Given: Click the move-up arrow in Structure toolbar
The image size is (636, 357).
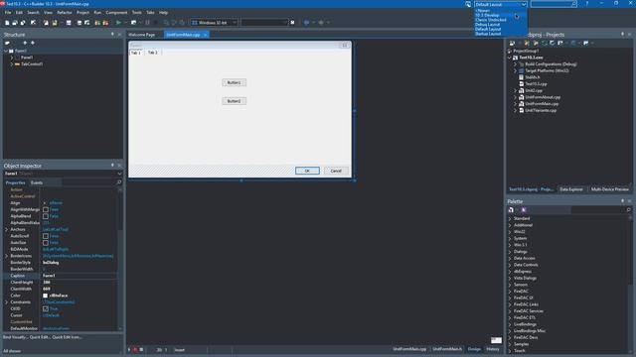Looking at the screenshot, I should click(25, 43).
